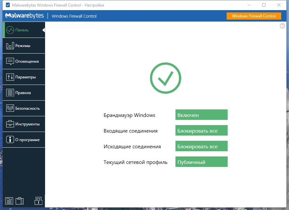Image resolution: width=289 pixels, height=210 pixels.
Task: Select the Безопасность security section
Action: [x=24, y=108]
